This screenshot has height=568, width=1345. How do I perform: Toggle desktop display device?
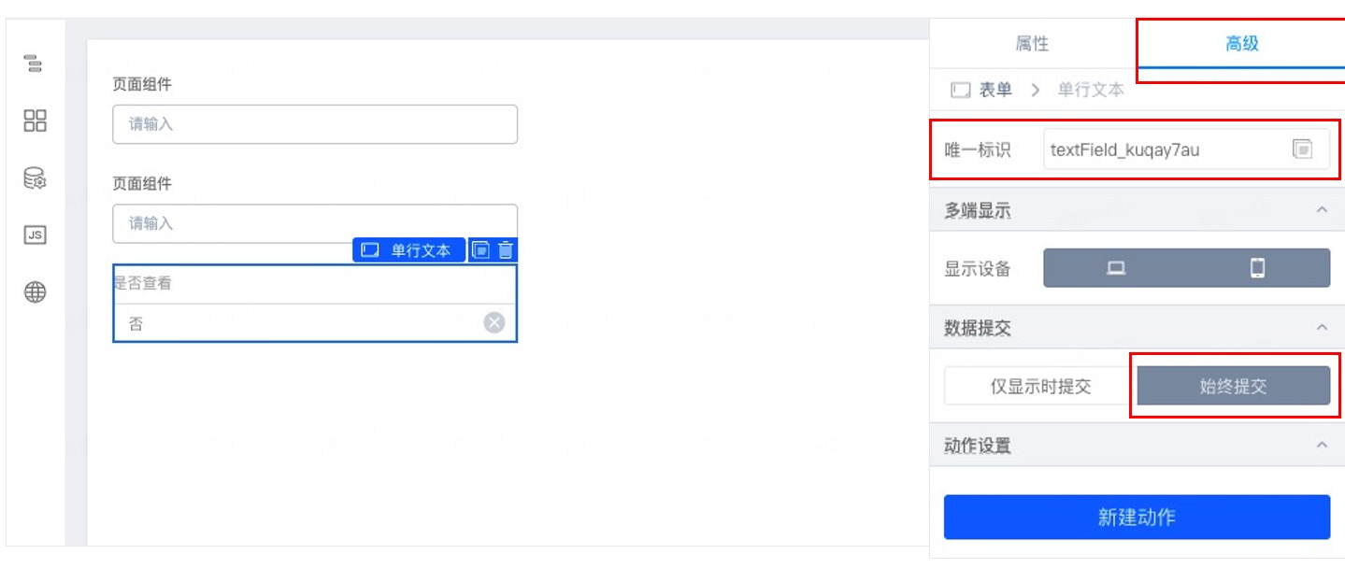(1115, 268)
